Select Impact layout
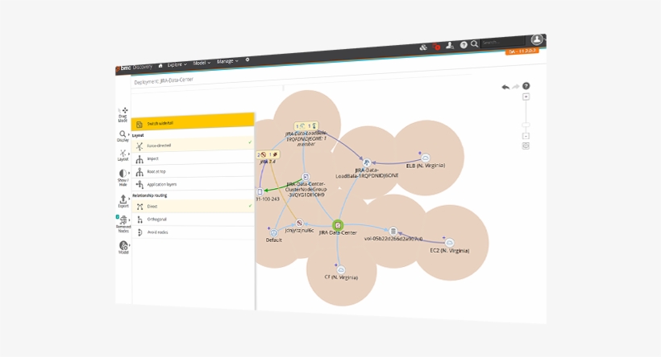Screen dimensions: 661x357 [x=193, y=158]
